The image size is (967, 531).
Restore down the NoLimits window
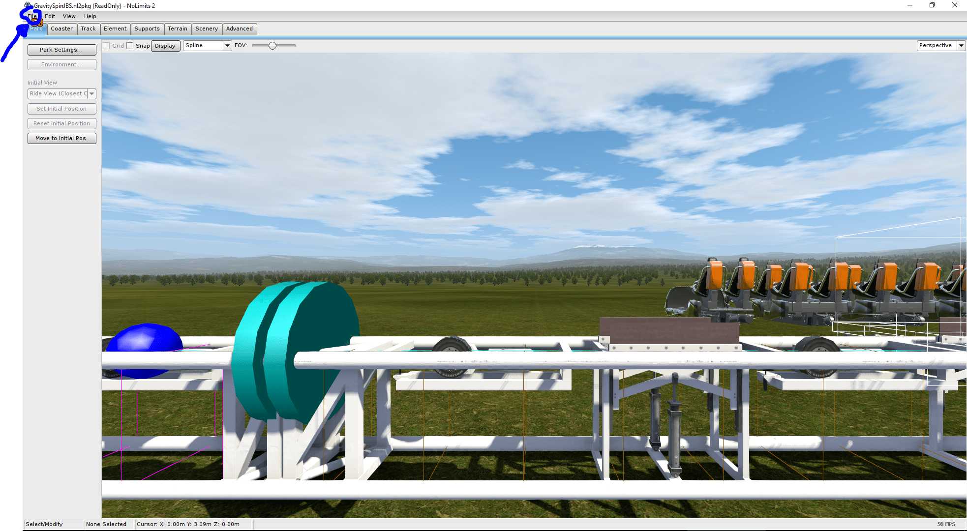[x=932, y=5]
